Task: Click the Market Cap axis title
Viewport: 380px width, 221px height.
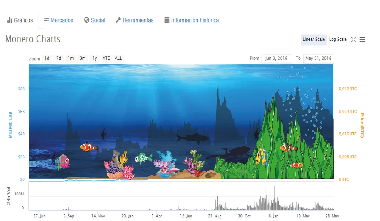Action: coord(10,125)
